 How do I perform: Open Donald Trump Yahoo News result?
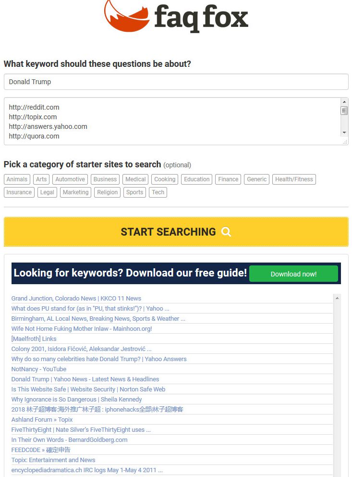point(85,379)
